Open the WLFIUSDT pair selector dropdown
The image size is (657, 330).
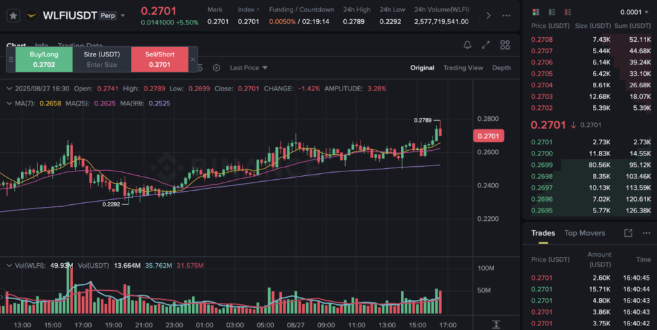tap(123, 15)
